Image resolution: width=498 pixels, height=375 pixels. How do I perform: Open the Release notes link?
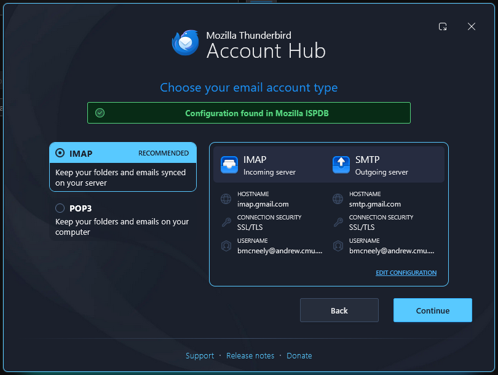click(x=250, y=355)
